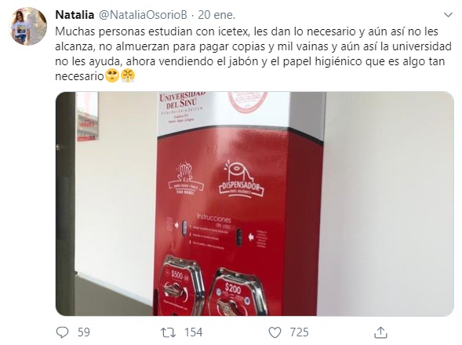The height and width of the screenshot is (345, 462).
Task: Open the reply comment icon
Action: [62, 332]
